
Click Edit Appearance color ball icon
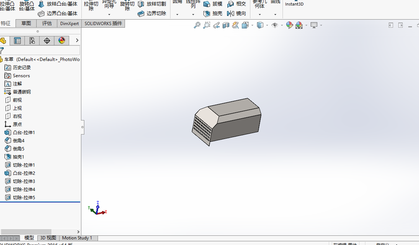[x=290, y=25]
